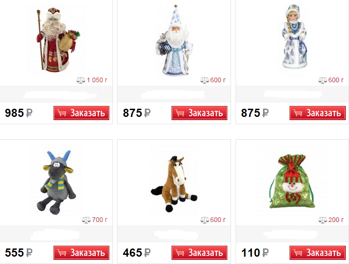This screenshot has width=349, height=264.
Task: Click the 985 ₽ price label
Action: click(x=19, y=113)
